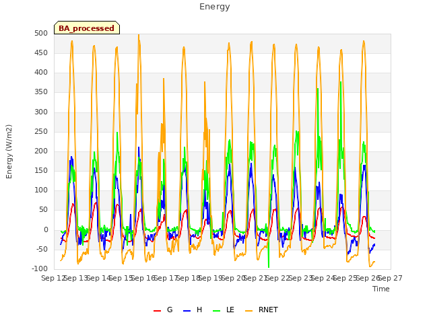Click the Sep 27 x-axis tick label

(391, 279)
